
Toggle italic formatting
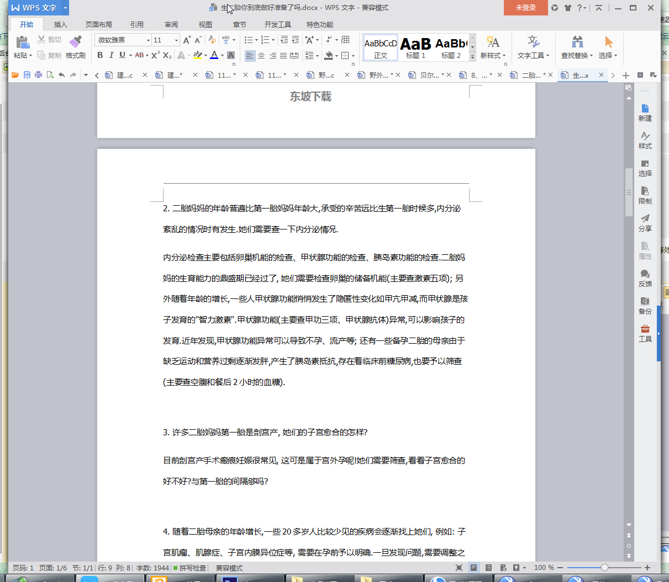click(111, 55)
